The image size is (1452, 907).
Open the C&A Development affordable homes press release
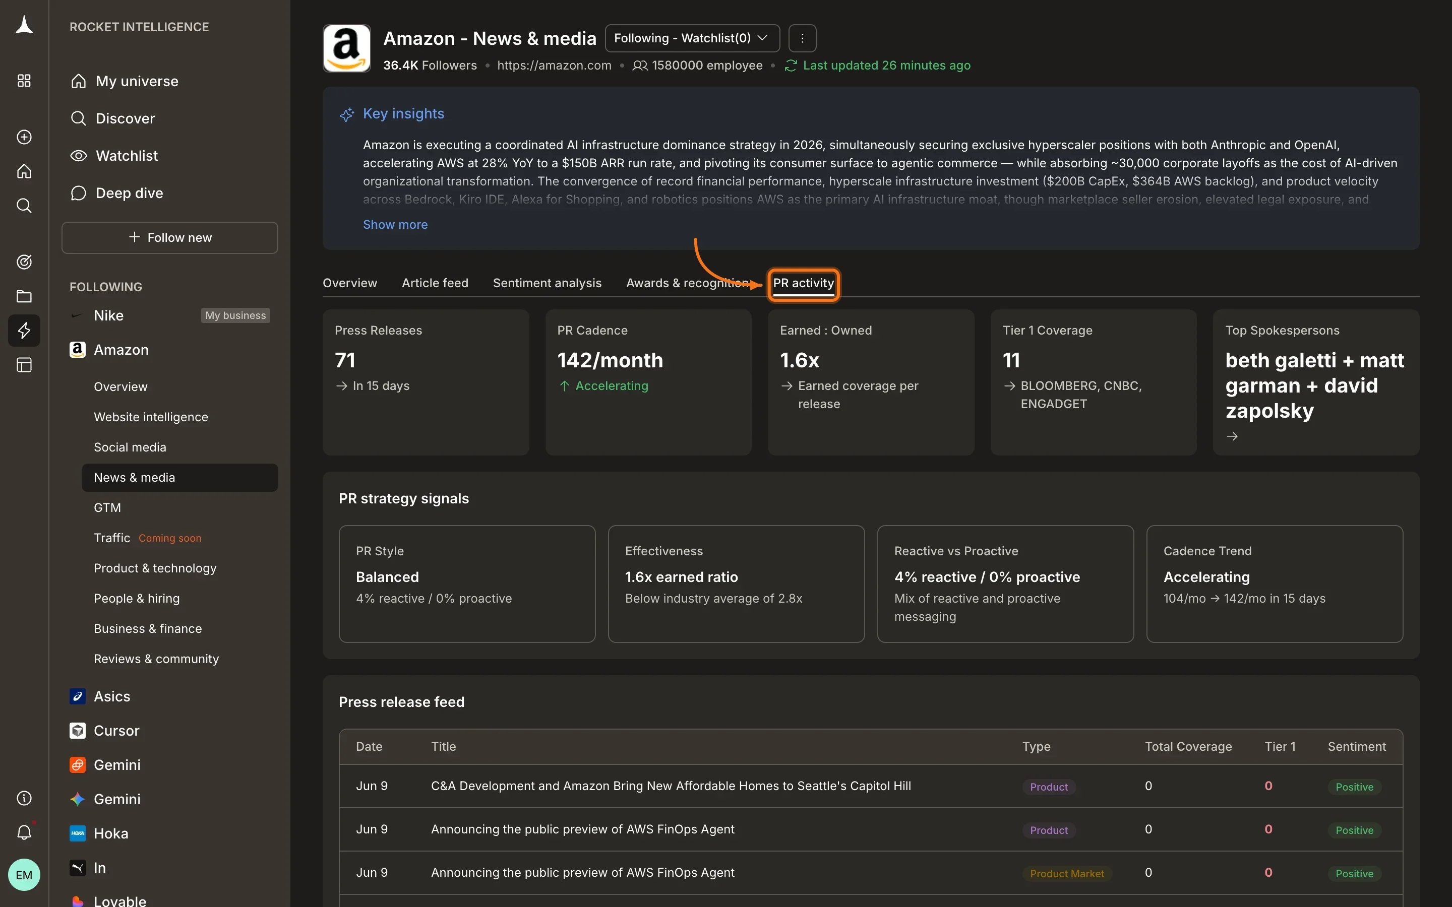(671, 786)
